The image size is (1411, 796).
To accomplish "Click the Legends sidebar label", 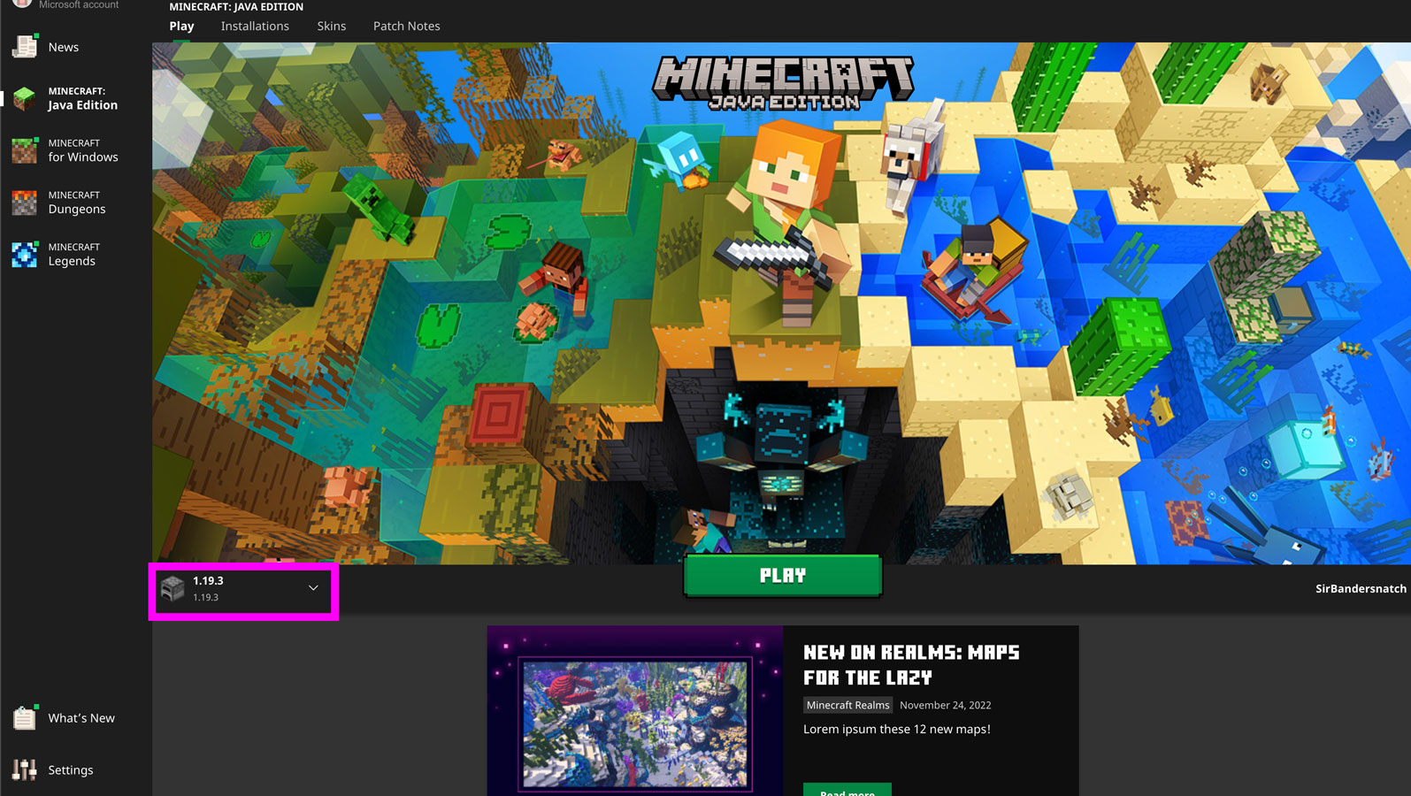I will 72,262.
